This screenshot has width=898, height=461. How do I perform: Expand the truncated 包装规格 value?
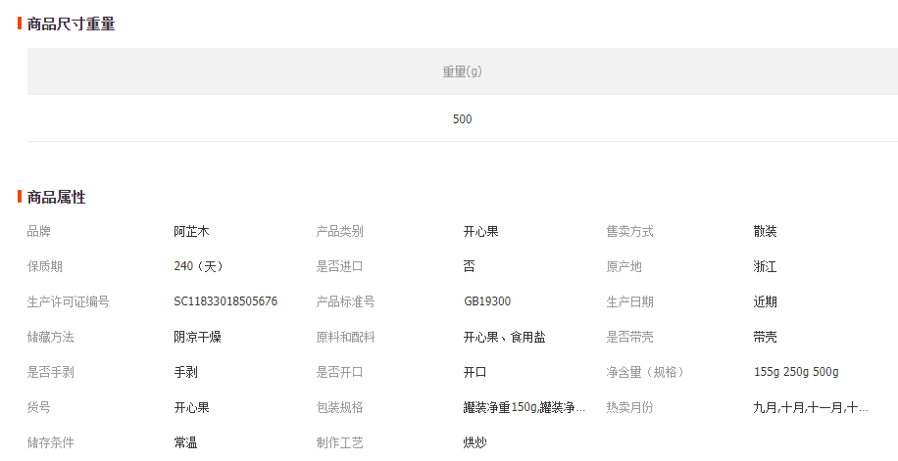coord(524,407)
